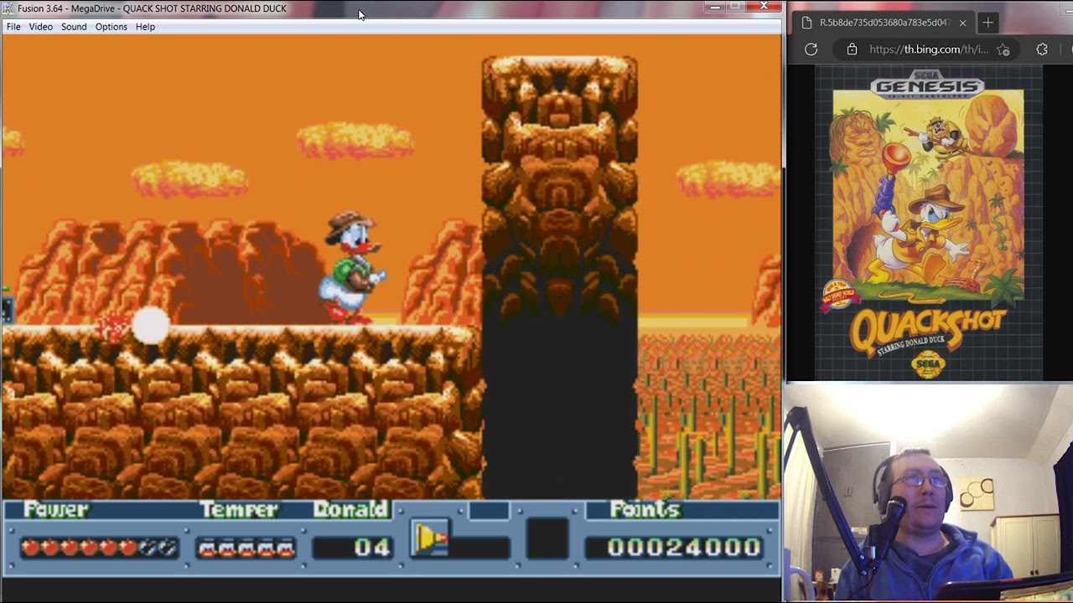Click the browser refresh icon
The height and width of the screenshot is (603, 1073).
pos(811,49)
